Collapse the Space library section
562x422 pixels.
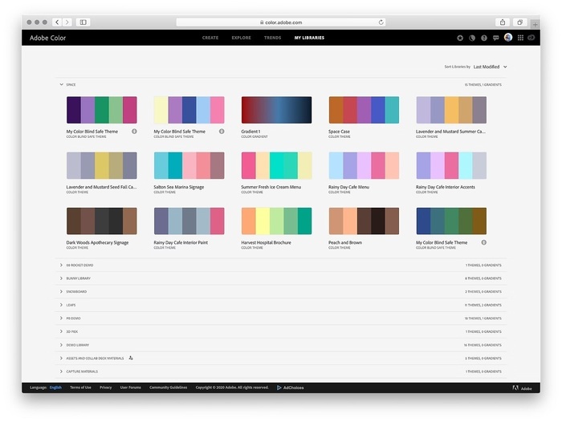tap(61, 84)
